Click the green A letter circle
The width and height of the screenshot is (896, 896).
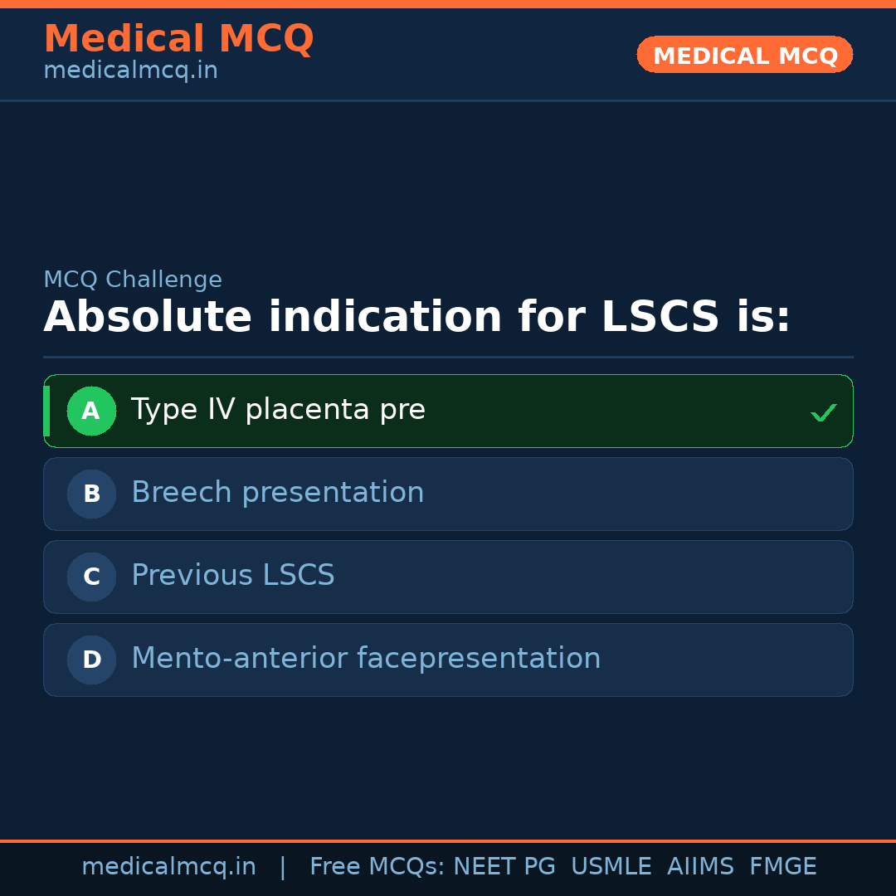(x=91, y=411)
